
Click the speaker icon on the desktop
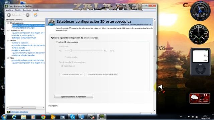tap(160, 87)
